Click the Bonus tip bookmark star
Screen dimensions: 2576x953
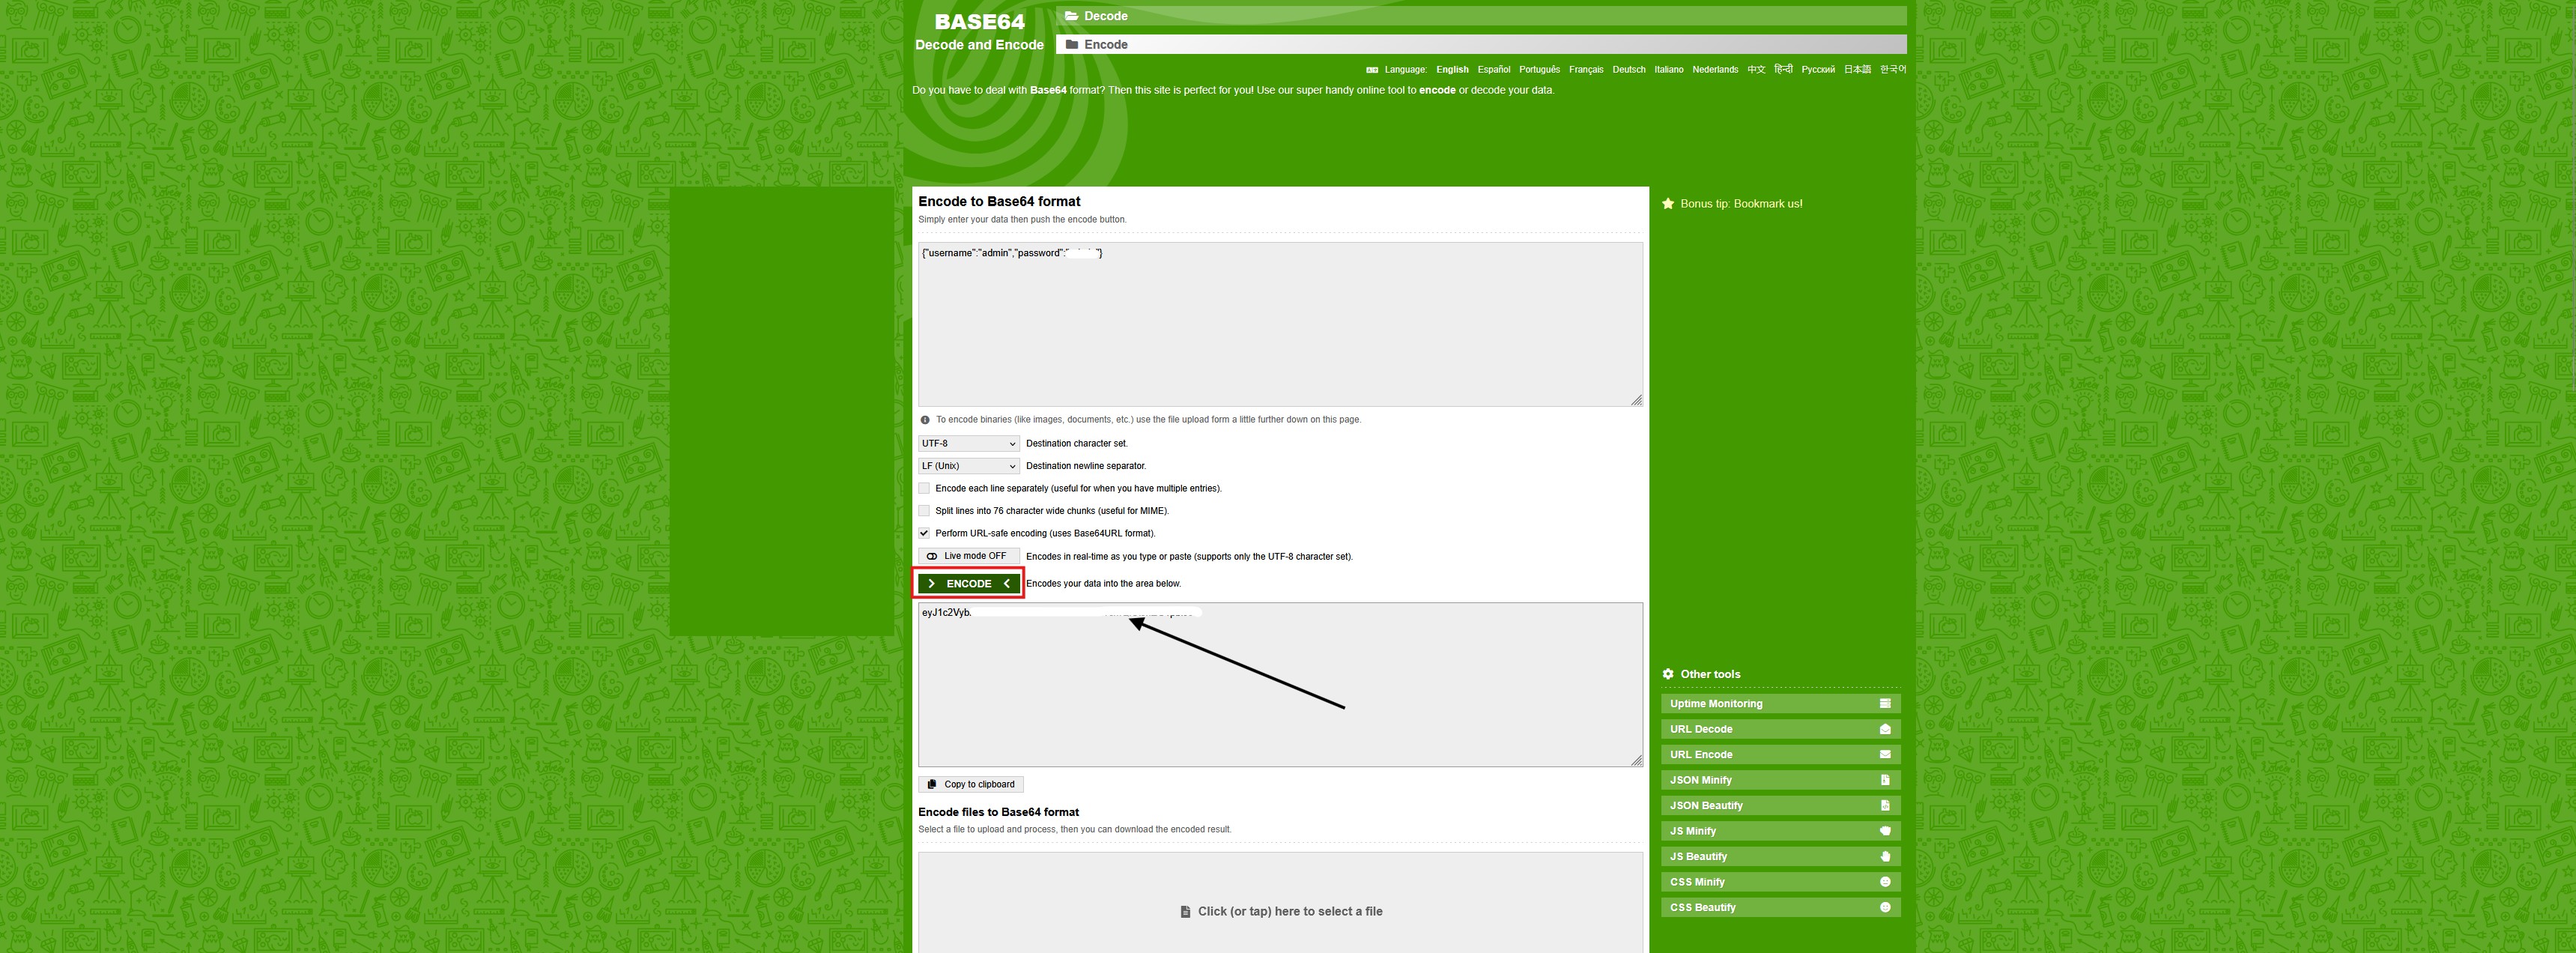tap(1667, 204)
